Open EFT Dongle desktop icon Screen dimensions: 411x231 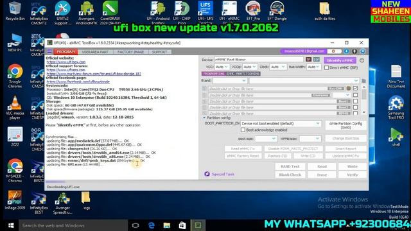click(277, 12)
